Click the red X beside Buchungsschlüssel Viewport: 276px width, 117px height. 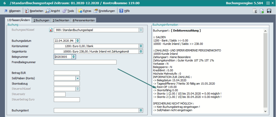coord(51,30)
